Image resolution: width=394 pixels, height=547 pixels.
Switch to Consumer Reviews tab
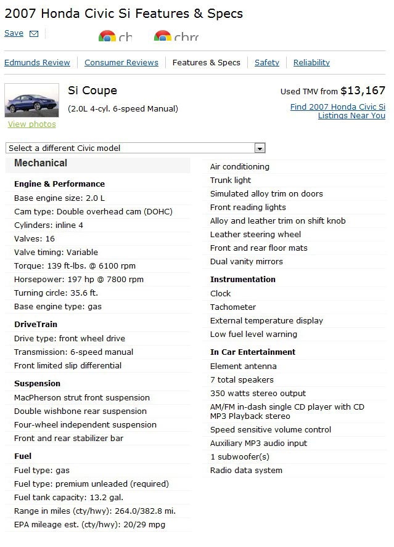[x=121, y=62]
